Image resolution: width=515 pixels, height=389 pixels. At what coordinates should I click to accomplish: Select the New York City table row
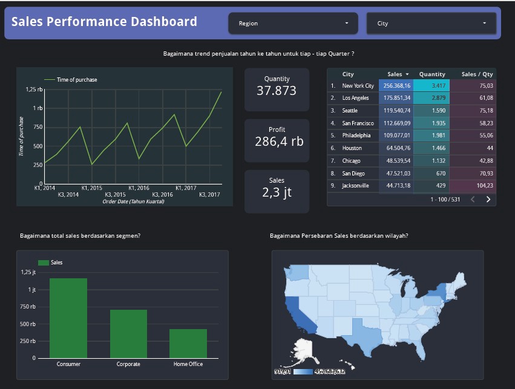pos(412,86)
